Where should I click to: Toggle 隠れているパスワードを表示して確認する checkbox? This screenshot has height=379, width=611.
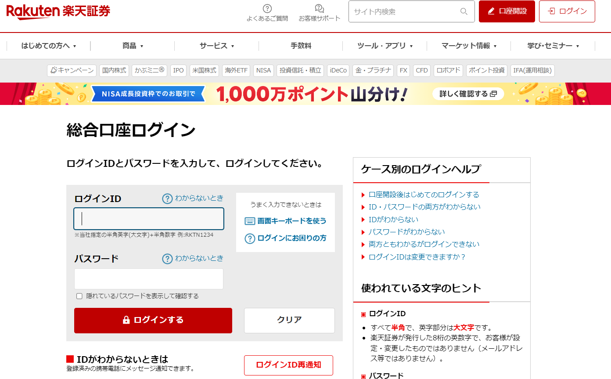79,296
